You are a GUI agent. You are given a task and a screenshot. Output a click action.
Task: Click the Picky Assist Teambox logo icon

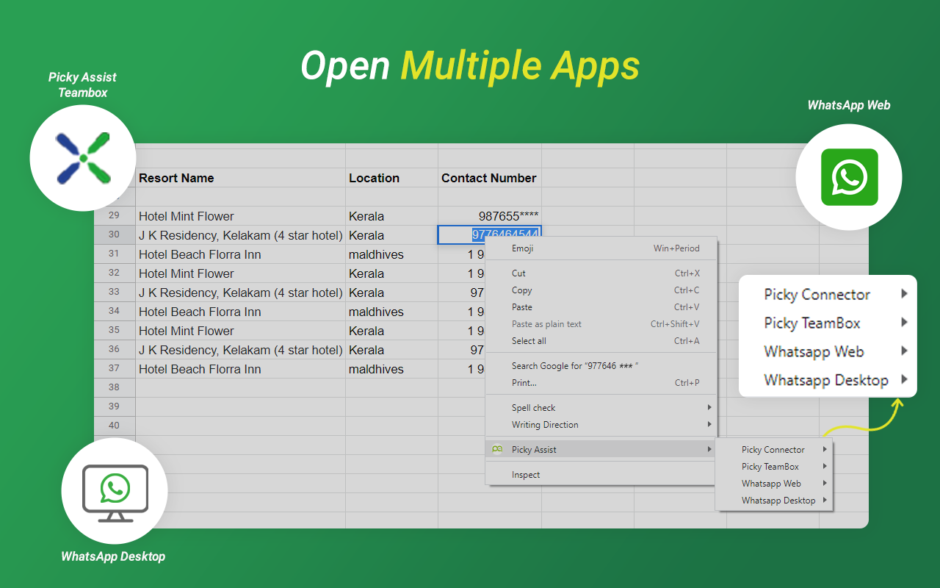[83, 158]
